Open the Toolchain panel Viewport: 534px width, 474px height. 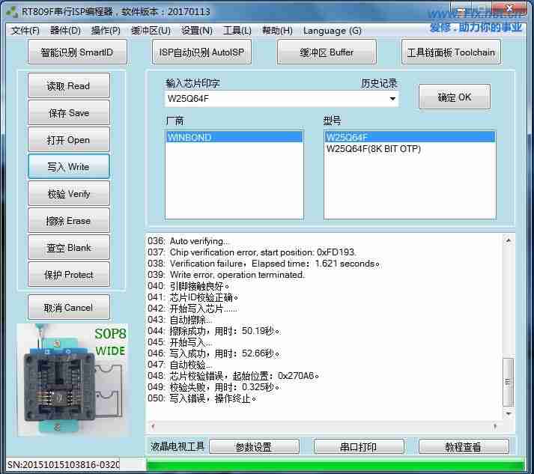pyautogui.click(x=450, y=52)
